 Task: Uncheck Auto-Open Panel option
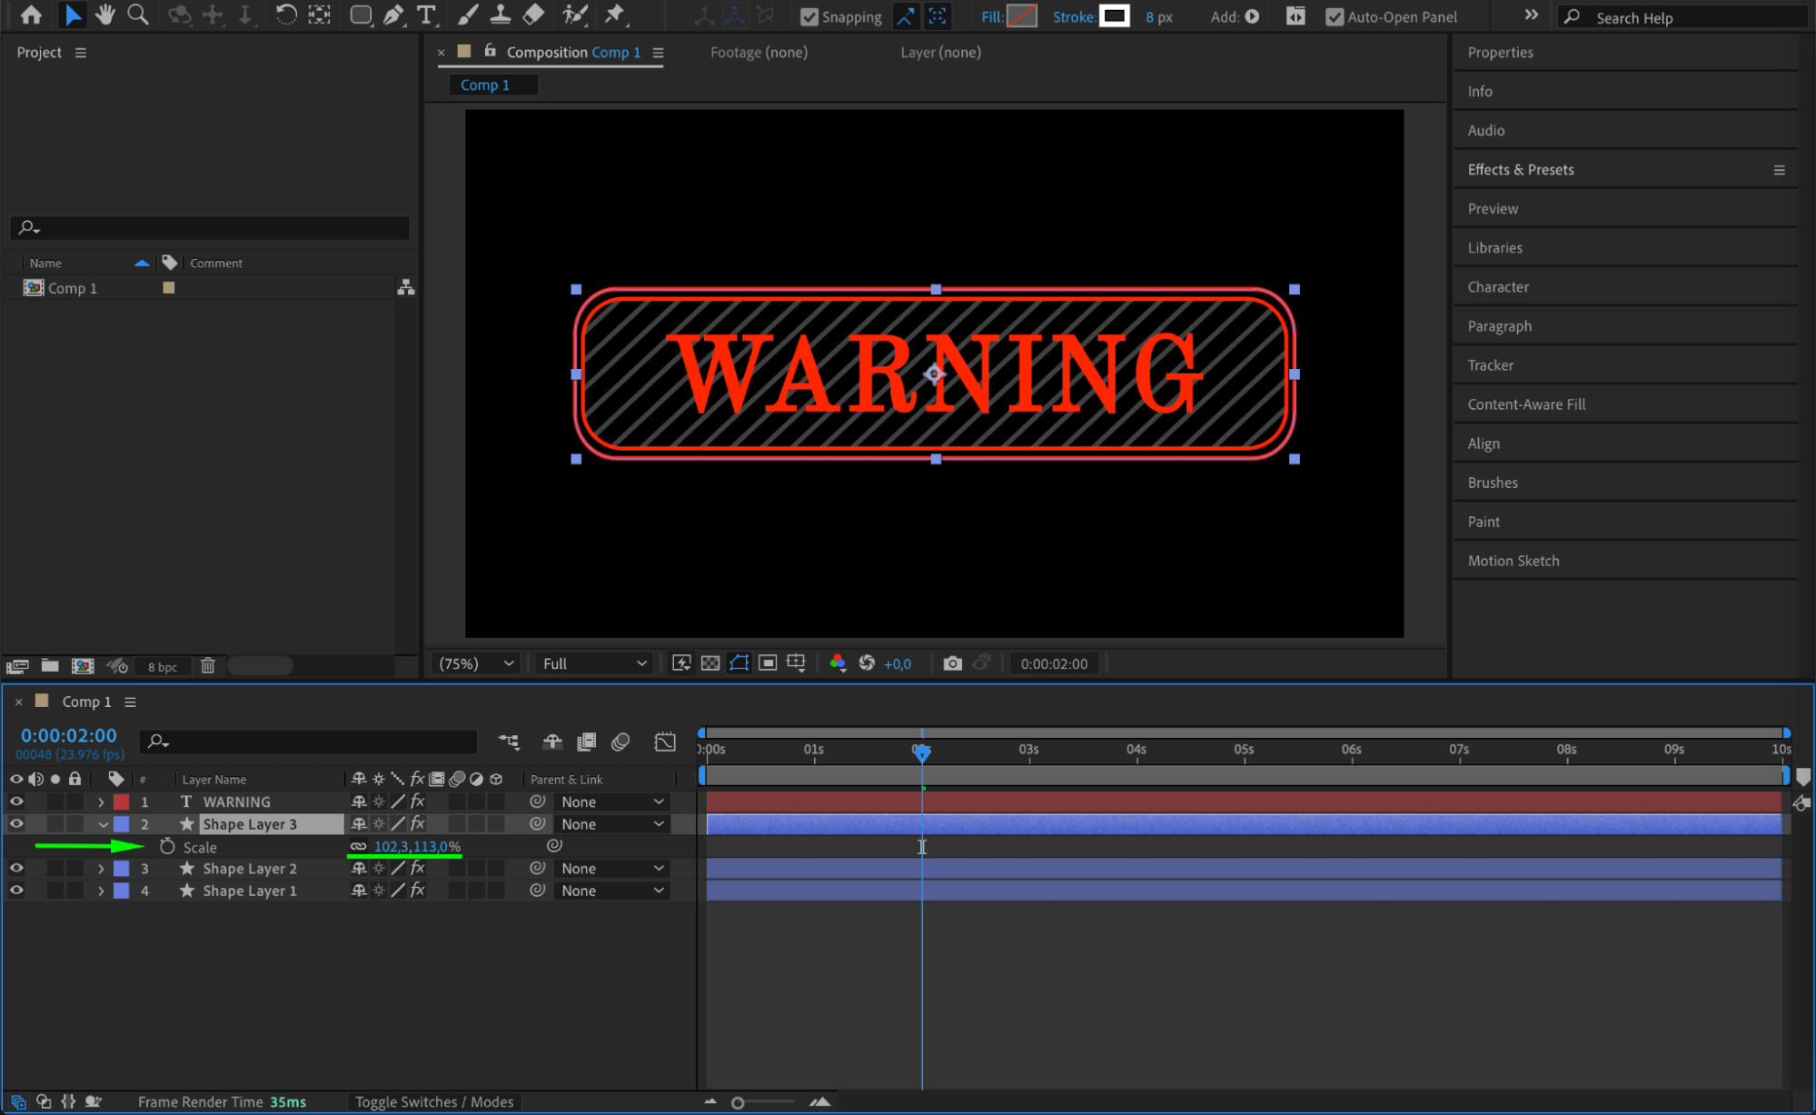[x=1335, y=16]
